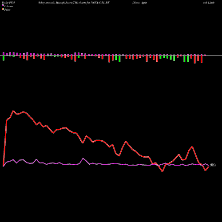Click the Price legend color marker
Screen dimensions: 222x222
pos(3,9)
